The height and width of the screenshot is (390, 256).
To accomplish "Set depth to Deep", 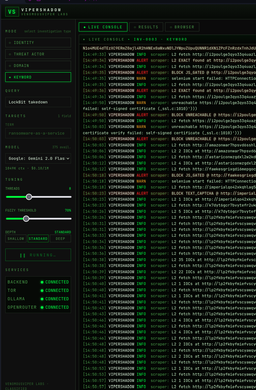I will pyautogui.click(x=60, y=239).
